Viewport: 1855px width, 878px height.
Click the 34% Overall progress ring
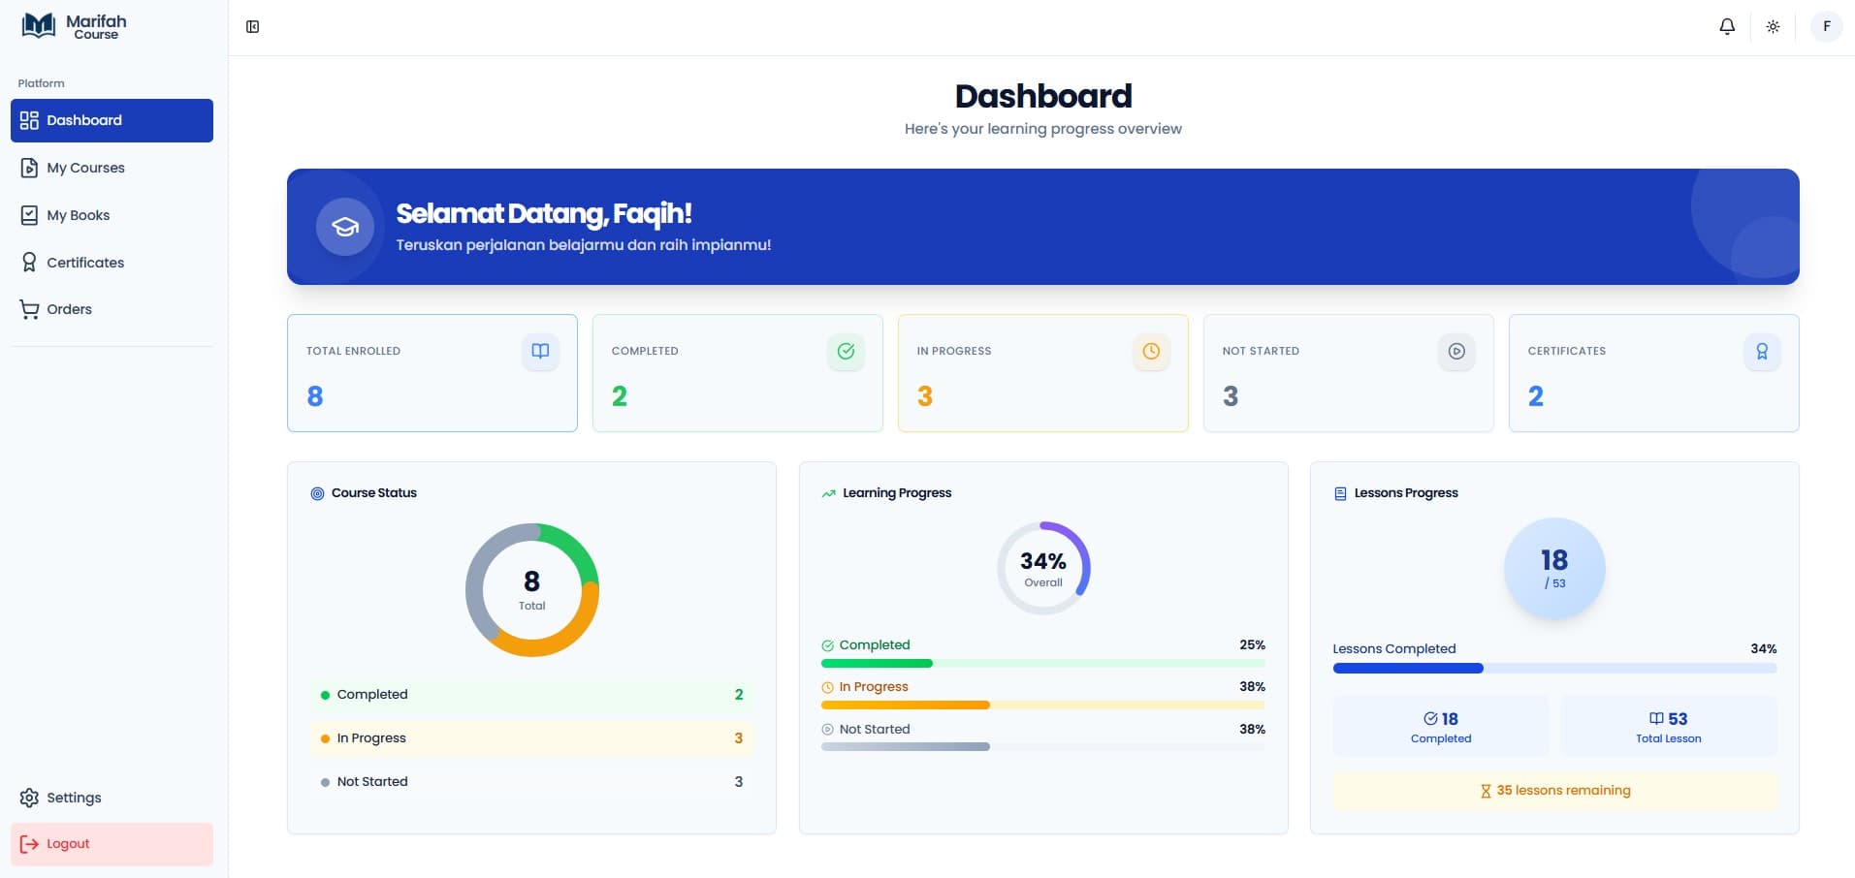(1043, 568)
